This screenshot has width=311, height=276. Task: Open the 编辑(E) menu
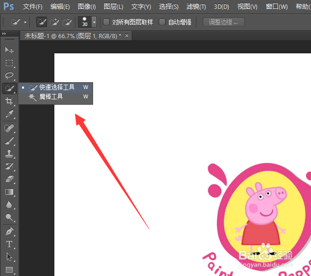60,7
